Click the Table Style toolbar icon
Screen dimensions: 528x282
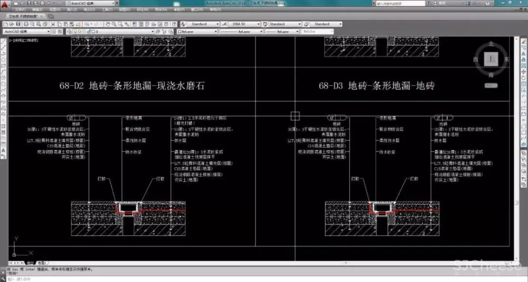click(x=265, y=24)
